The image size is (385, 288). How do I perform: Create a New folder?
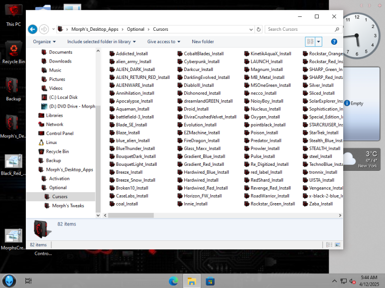(x=203, y=42)
